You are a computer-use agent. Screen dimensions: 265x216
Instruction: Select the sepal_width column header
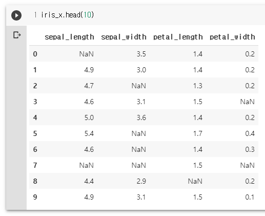coord(124,37)
